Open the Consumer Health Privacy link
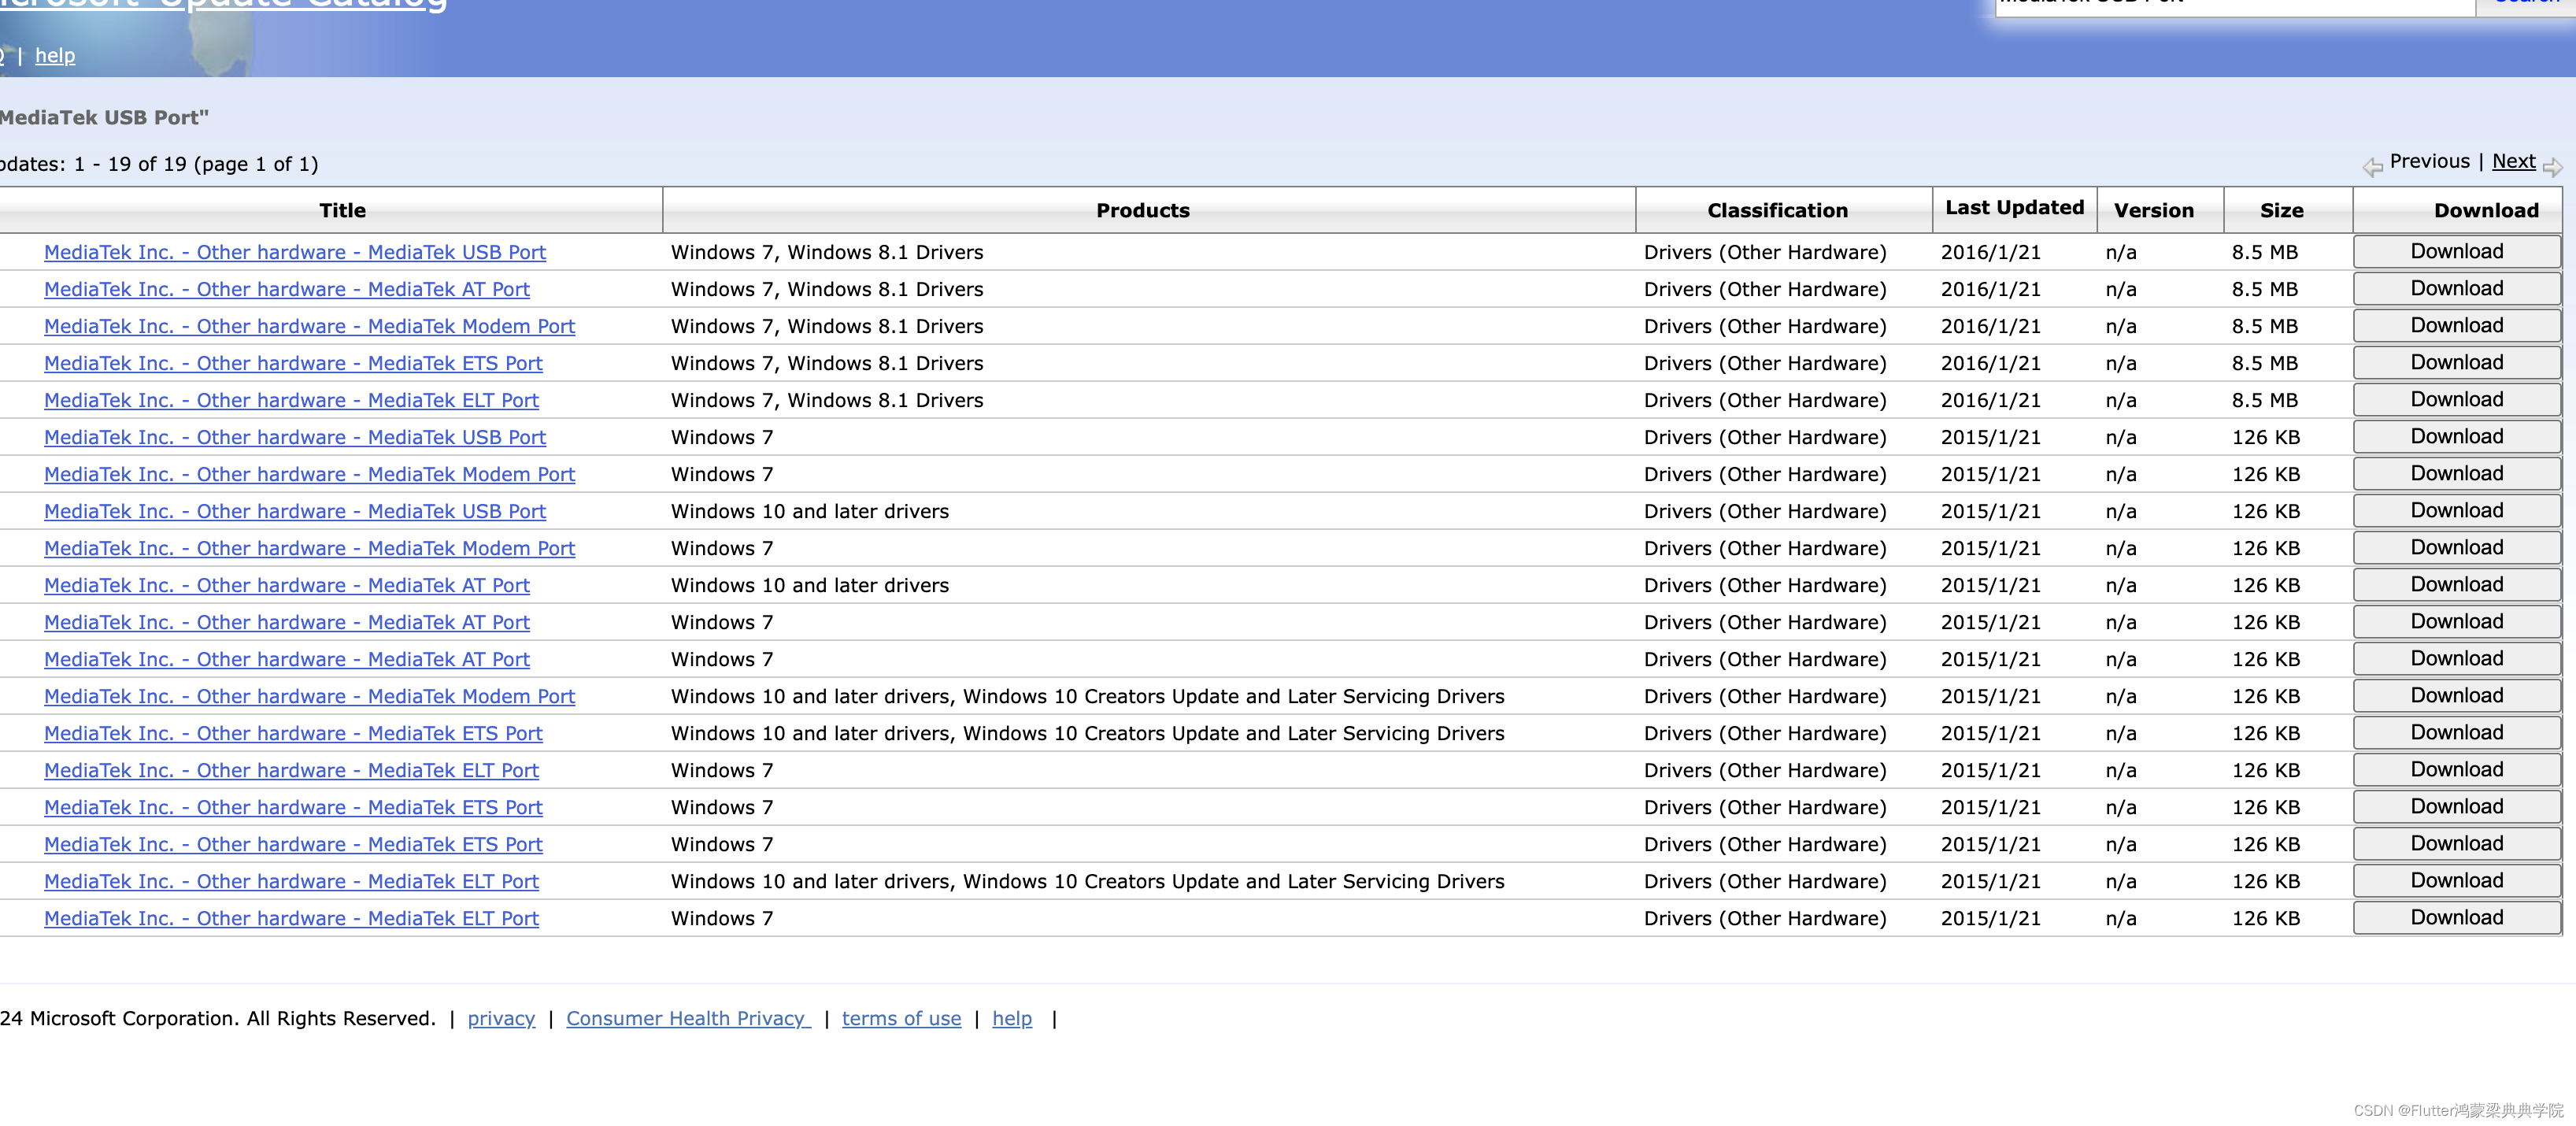The width and height of the screenshot is (2576, 1126). tap(687, 1018)
